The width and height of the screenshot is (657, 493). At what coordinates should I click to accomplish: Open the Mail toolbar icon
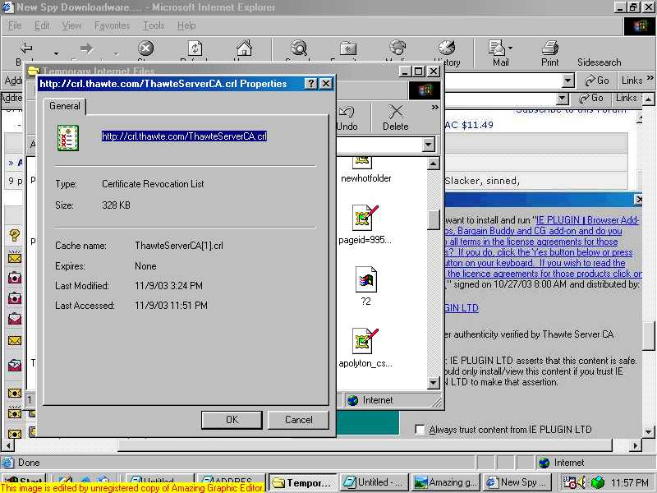click(497, 48)
